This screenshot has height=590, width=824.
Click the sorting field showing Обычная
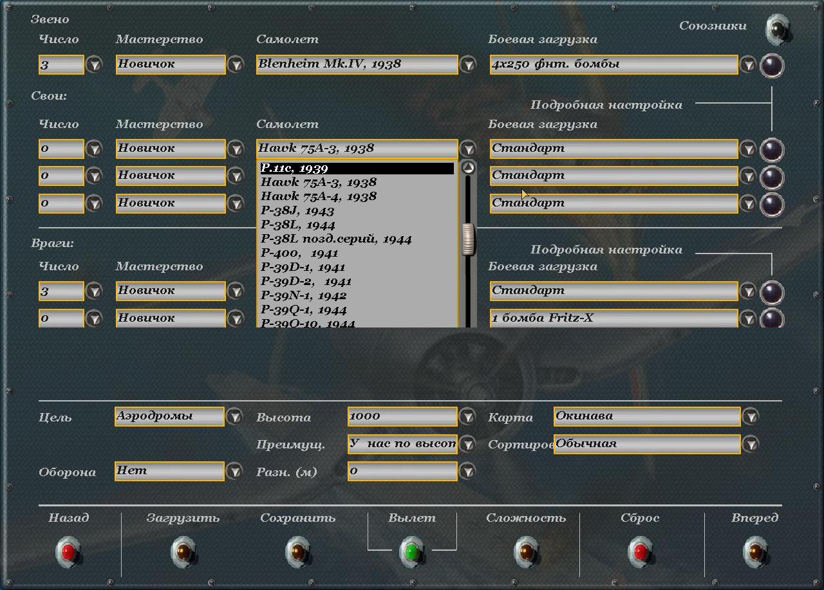[x=647, y=444]
